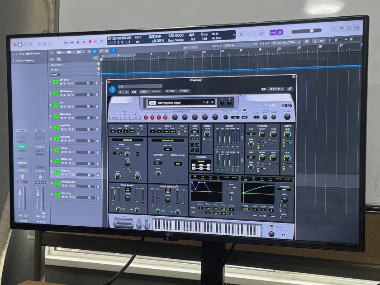Toggle the Prophecy plug-in power button

[x=112, y=90]
